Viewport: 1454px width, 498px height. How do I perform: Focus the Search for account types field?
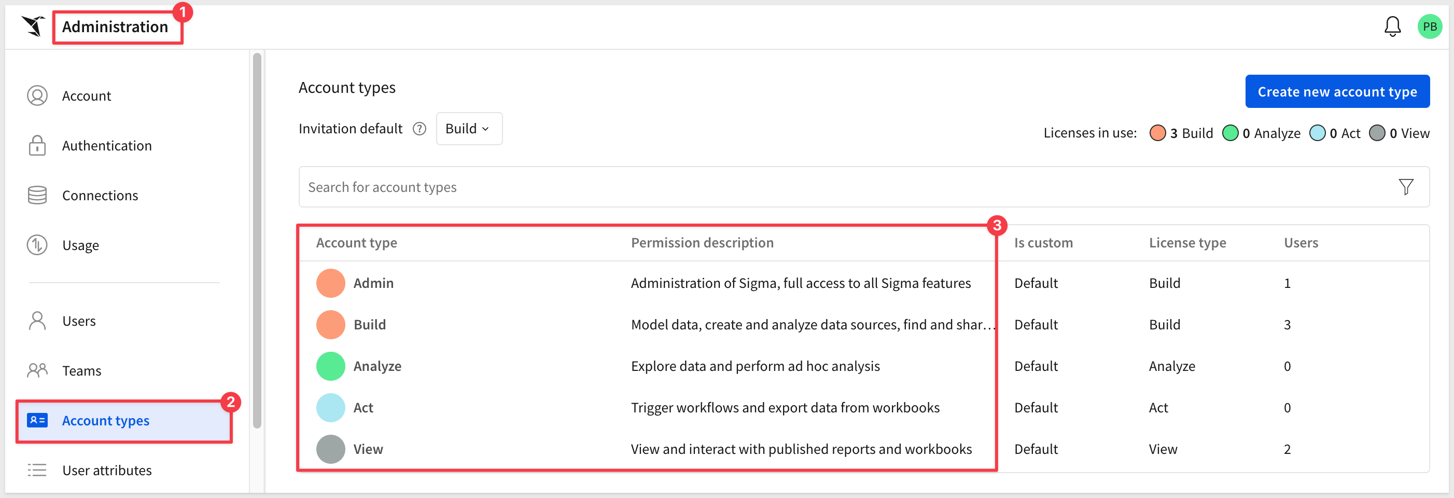tap(863, 187)
